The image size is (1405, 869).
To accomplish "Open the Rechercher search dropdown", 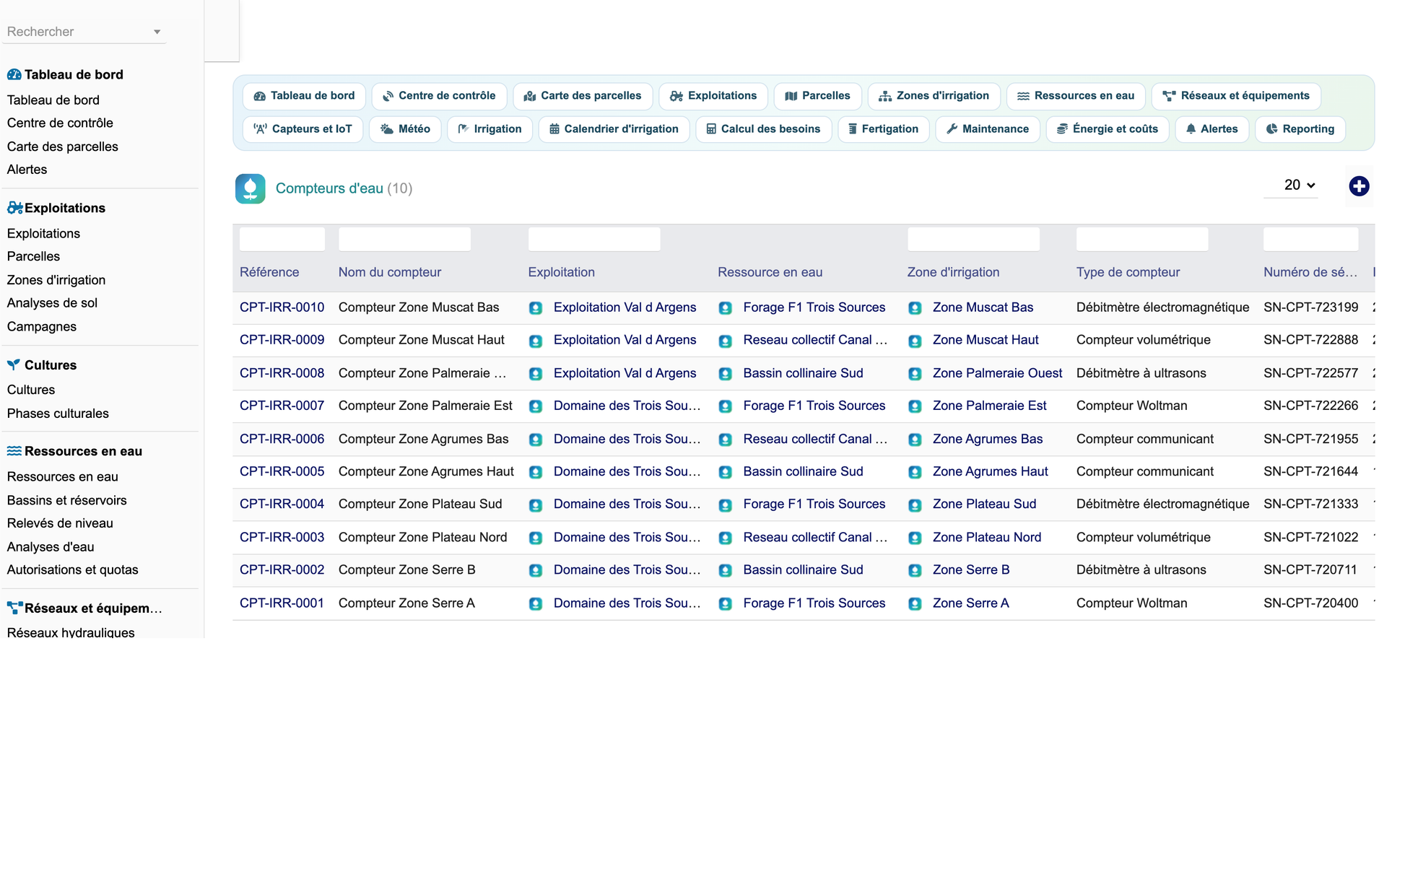I will point(84,32).
